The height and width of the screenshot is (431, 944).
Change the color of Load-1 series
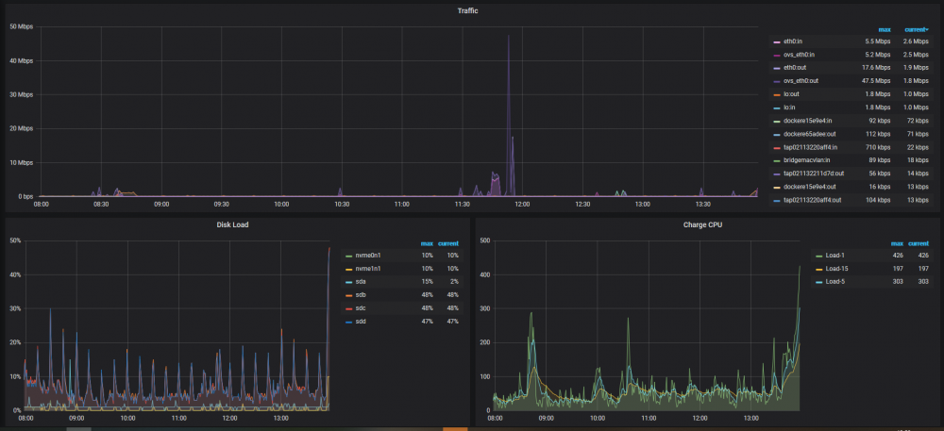click(x=818, y=256)
